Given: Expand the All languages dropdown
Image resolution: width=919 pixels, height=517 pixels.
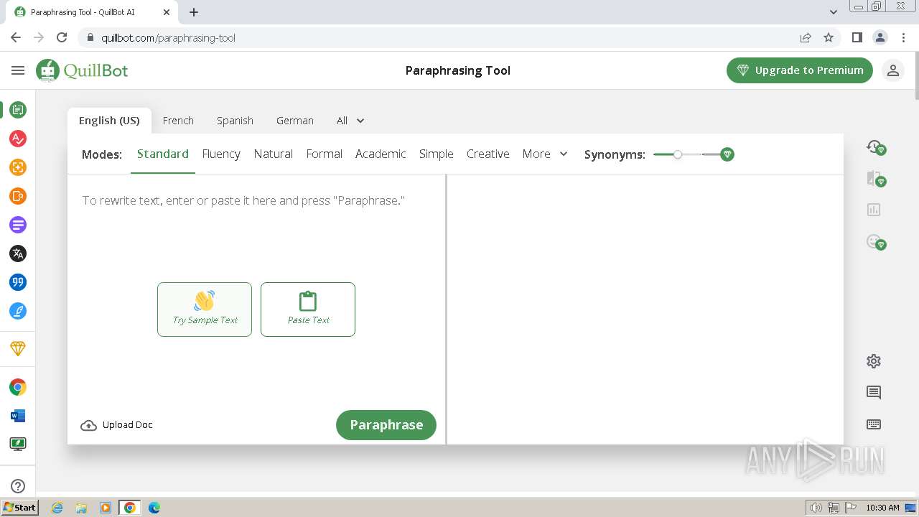Looking at the screenshot, I should (350, 121).
